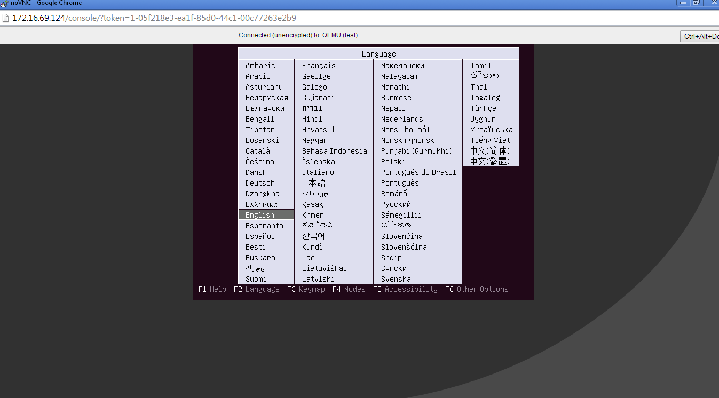Choose 中文(简体) Simplified Chinese
The width and height of the screenshot is (719, 398).
pyautogui.click(x=490, y=151)
